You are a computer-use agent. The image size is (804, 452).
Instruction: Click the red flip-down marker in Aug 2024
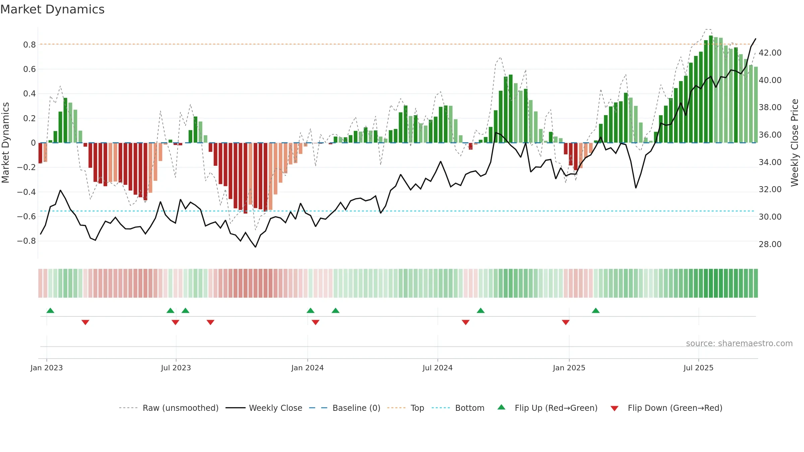coord(466,322)
